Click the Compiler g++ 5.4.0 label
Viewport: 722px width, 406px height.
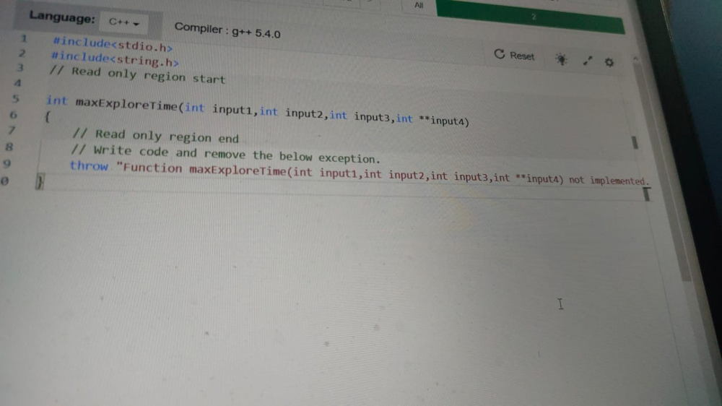[227, 30]
